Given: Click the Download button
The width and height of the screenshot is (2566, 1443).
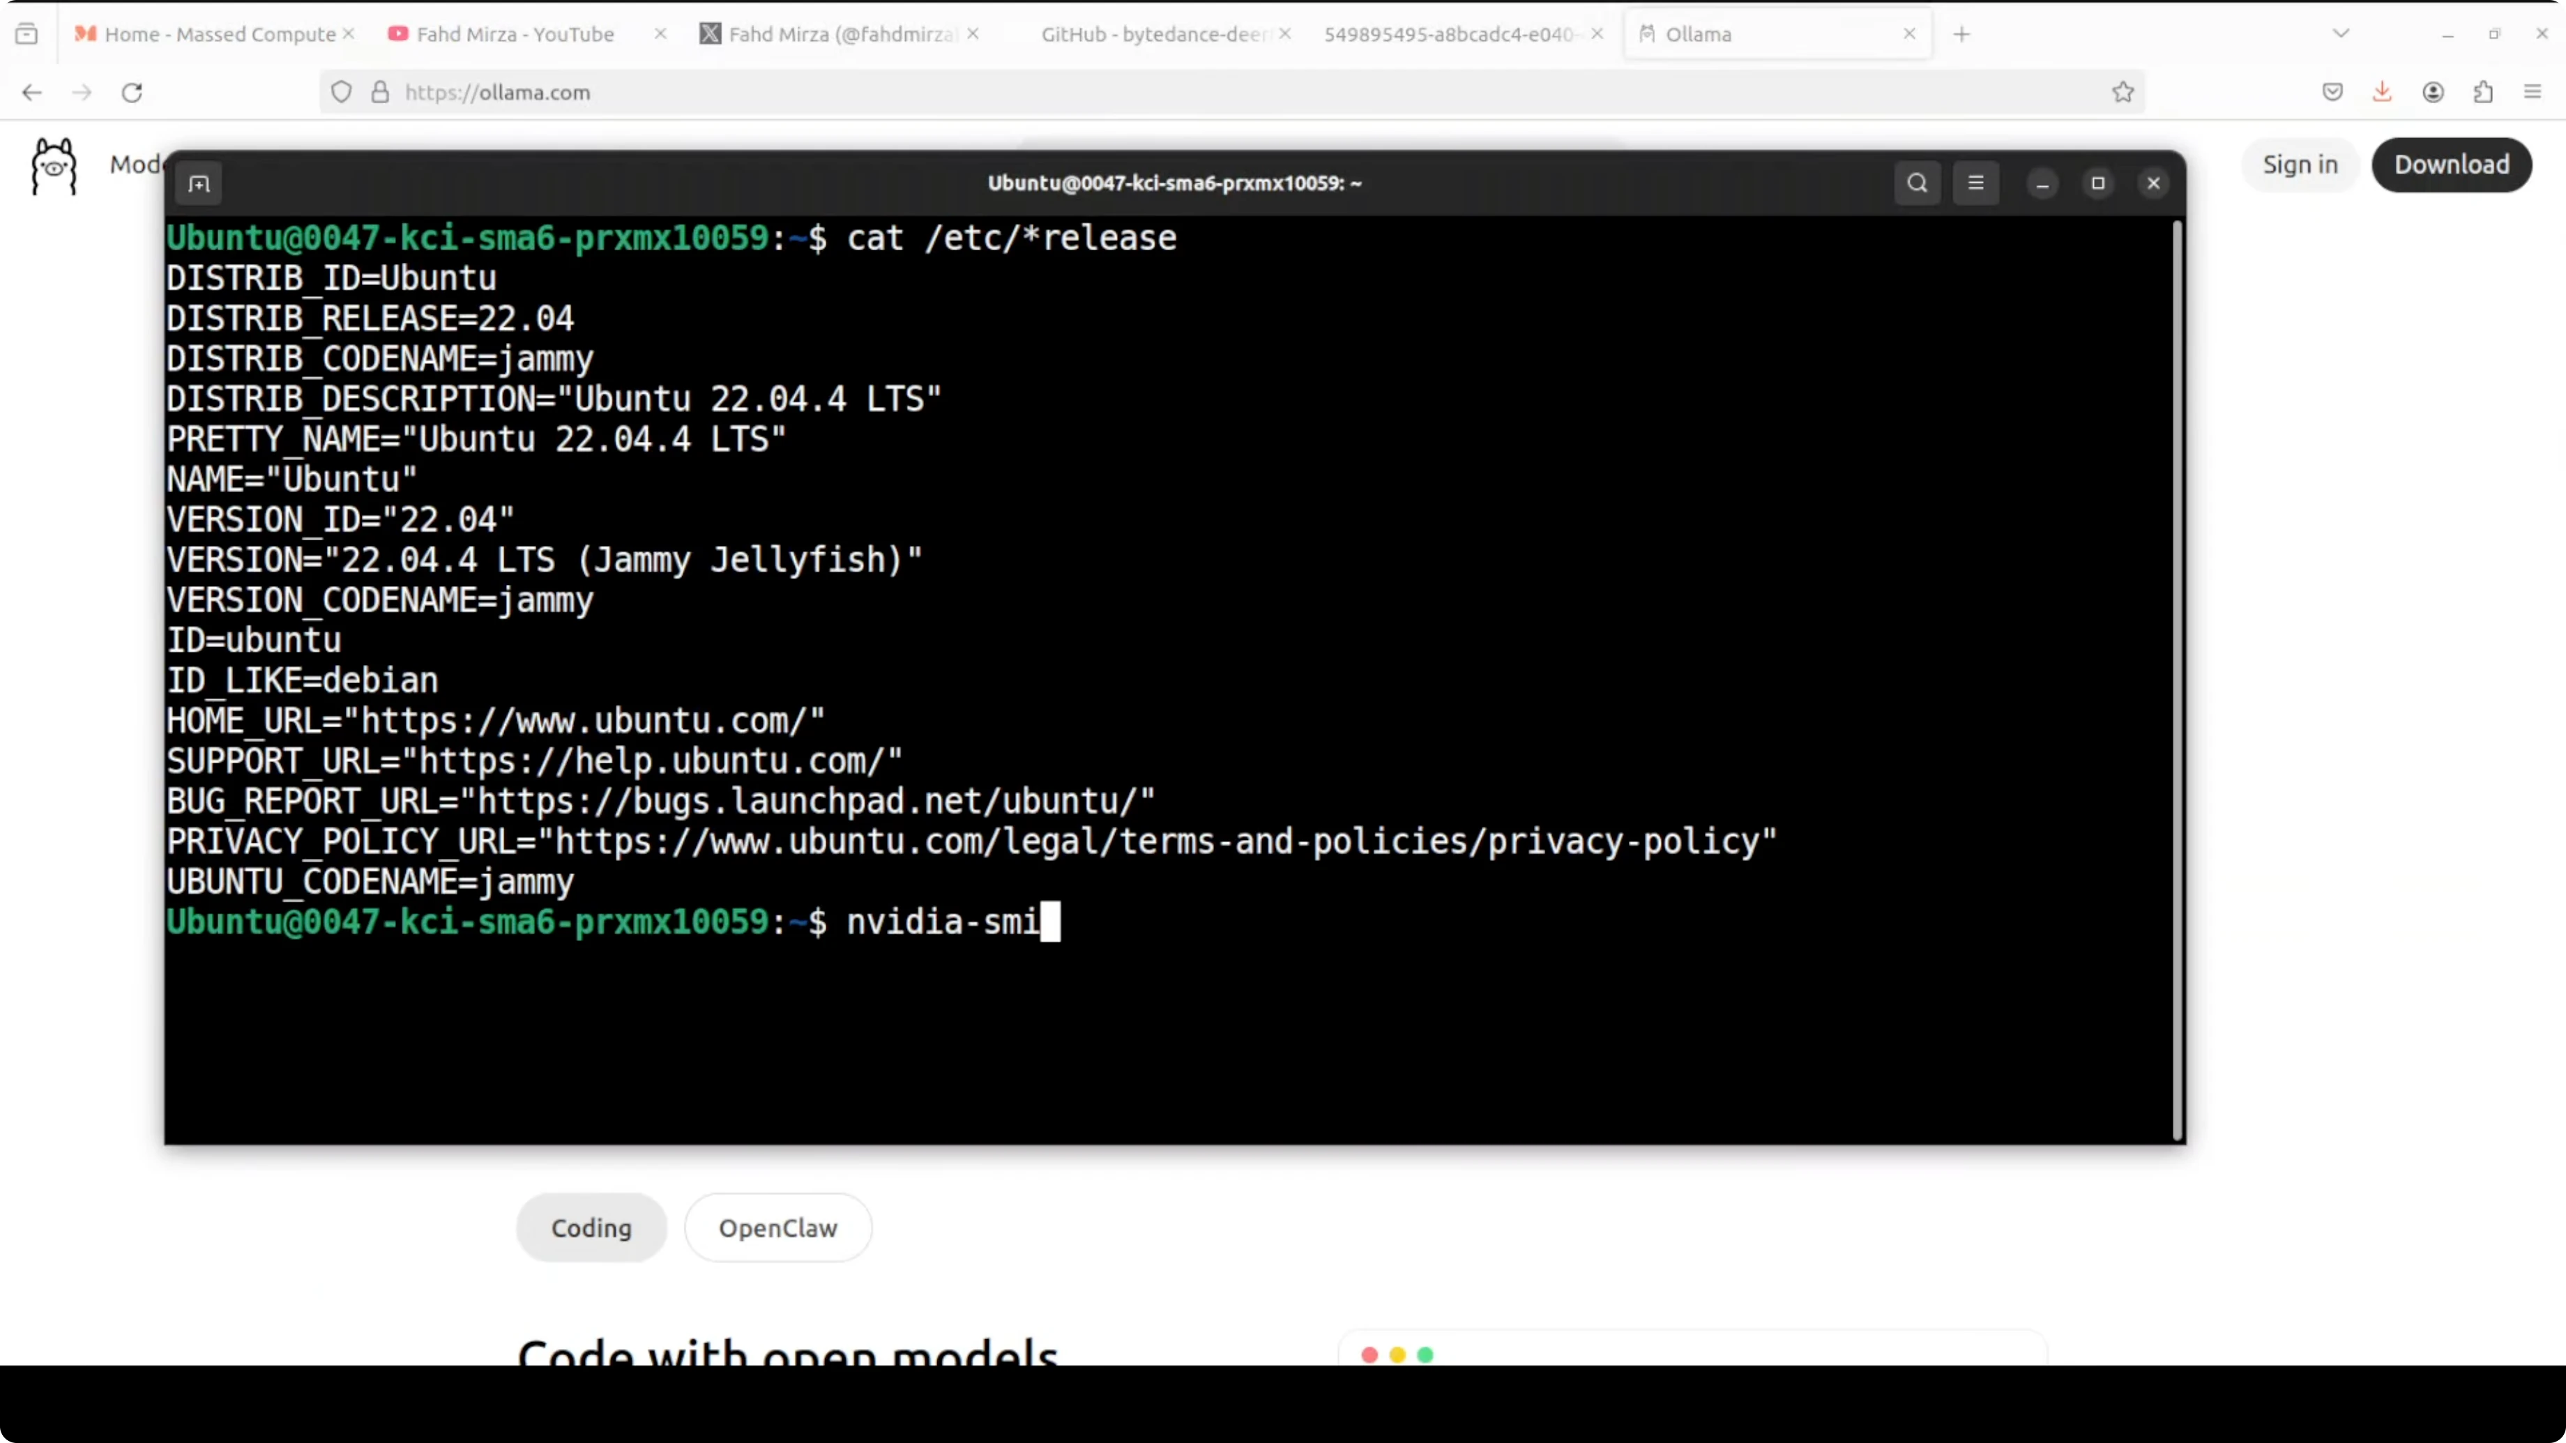Looking at the screenshot, I should 2450,165.
